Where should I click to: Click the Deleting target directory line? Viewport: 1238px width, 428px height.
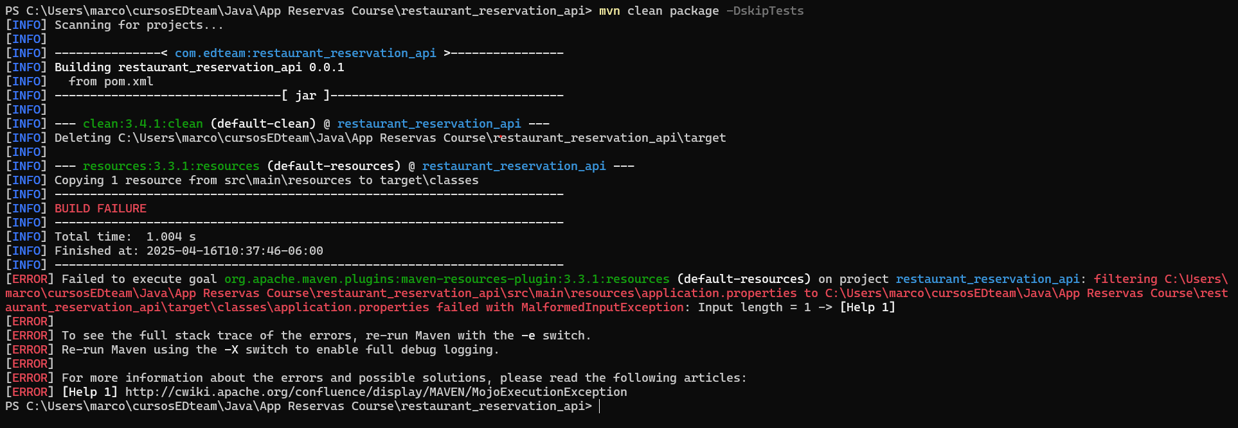coord(390,138)
